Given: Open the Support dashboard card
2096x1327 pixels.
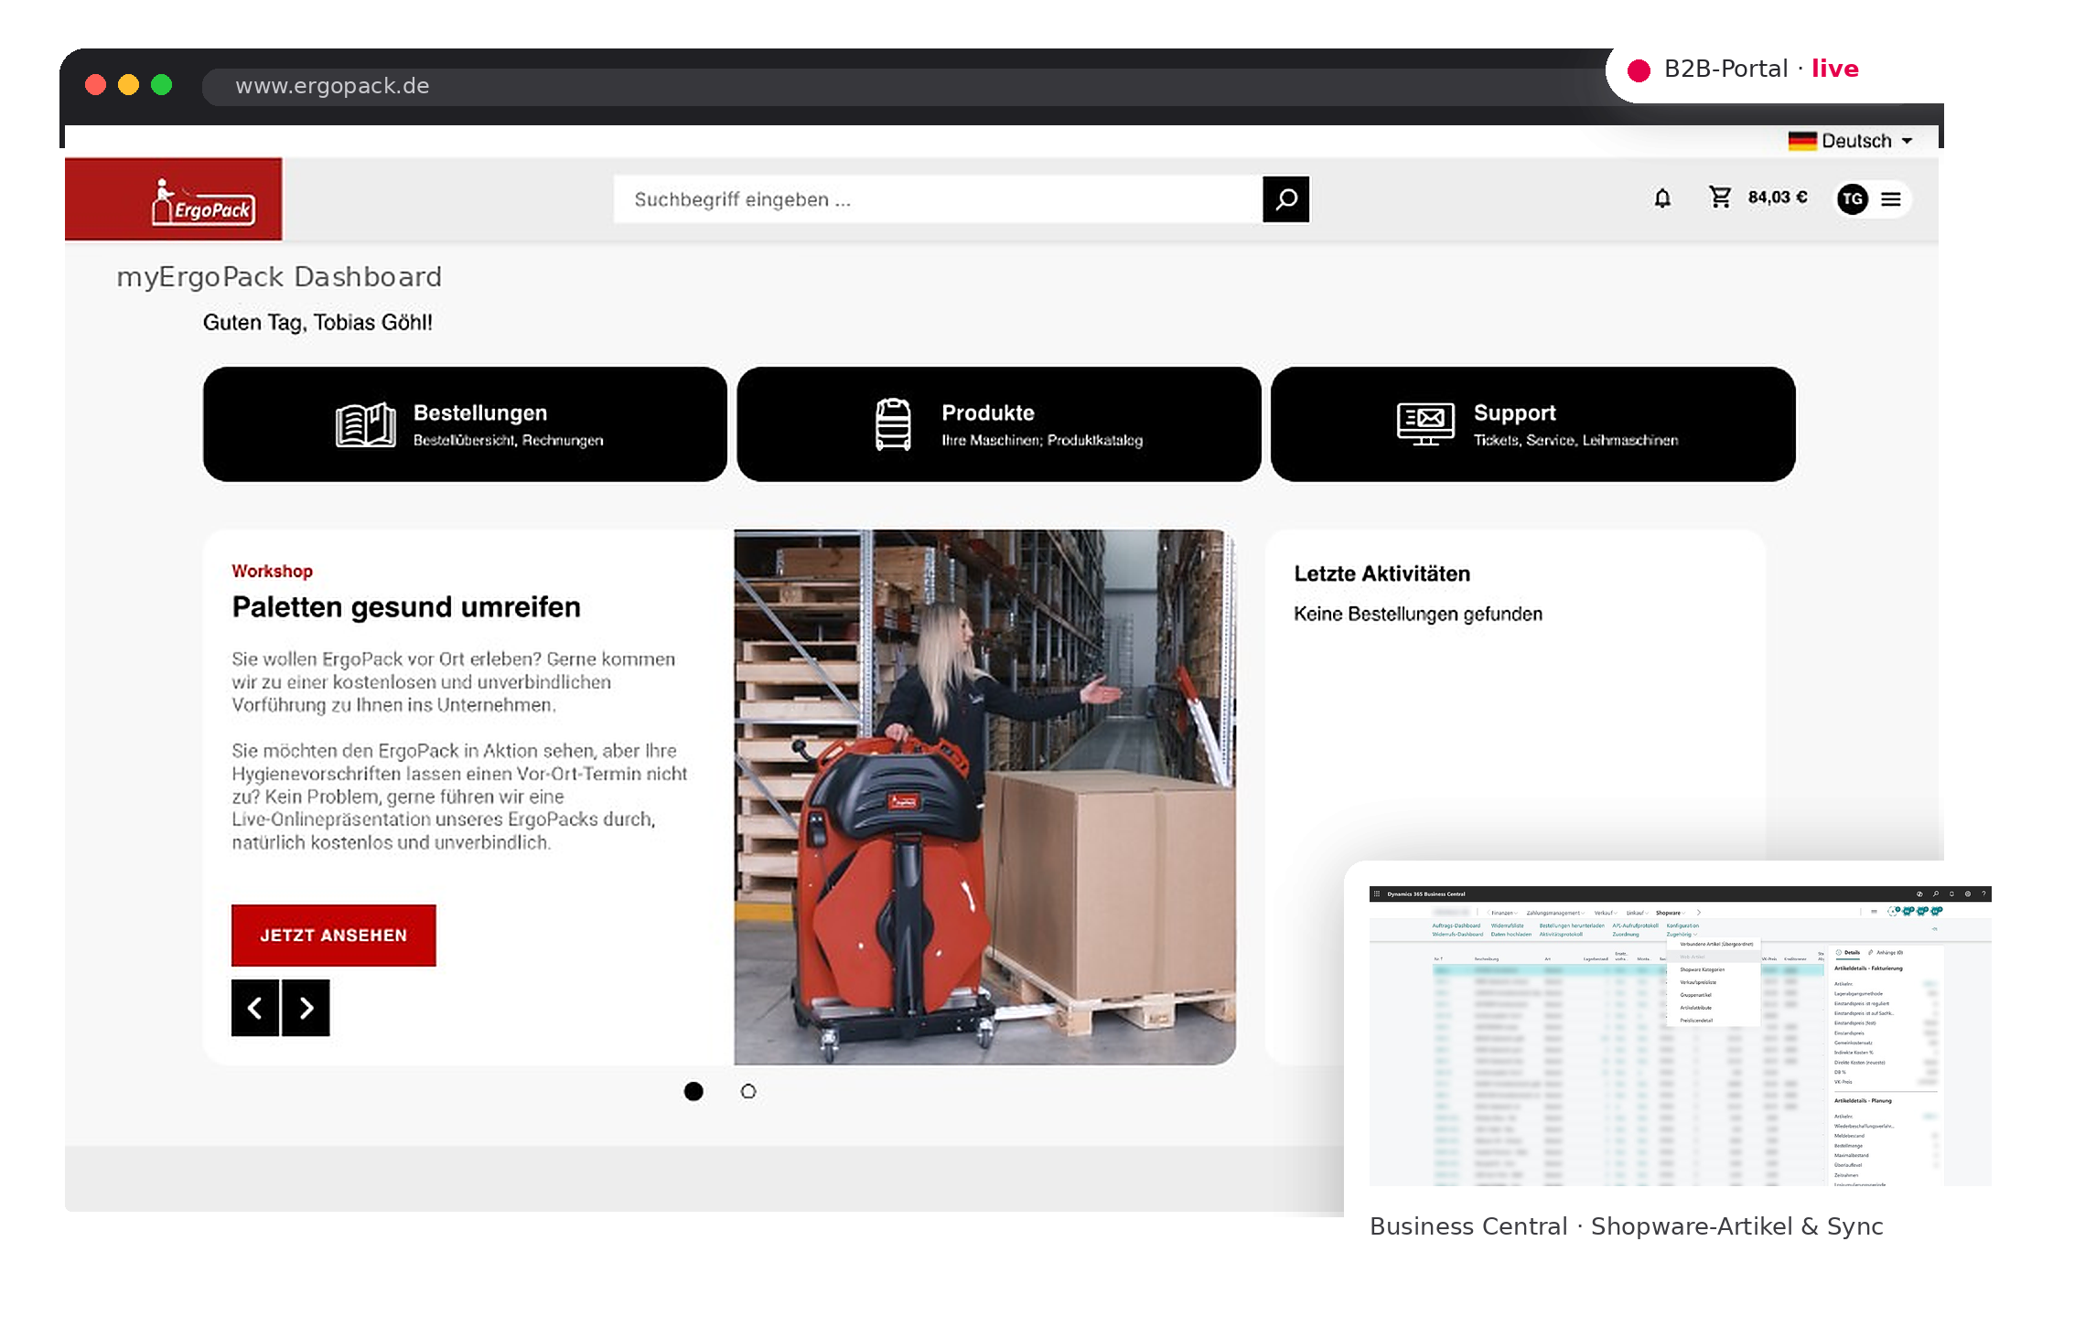Looking at the screenshot, I should (x=1533, y=424).
